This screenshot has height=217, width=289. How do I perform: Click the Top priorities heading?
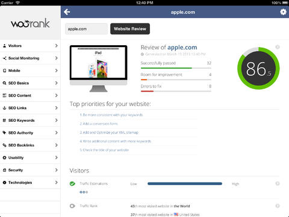[110, 104]
